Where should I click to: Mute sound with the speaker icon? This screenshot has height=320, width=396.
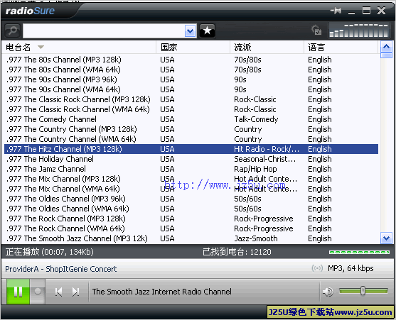pos(328,292)
